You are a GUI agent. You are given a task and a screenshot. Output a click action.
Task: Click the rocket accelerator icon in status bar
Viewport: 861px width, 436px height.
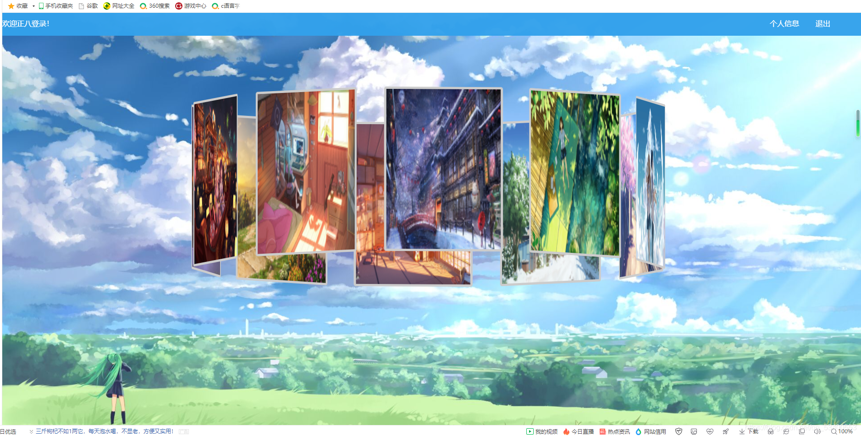(725, 431)
